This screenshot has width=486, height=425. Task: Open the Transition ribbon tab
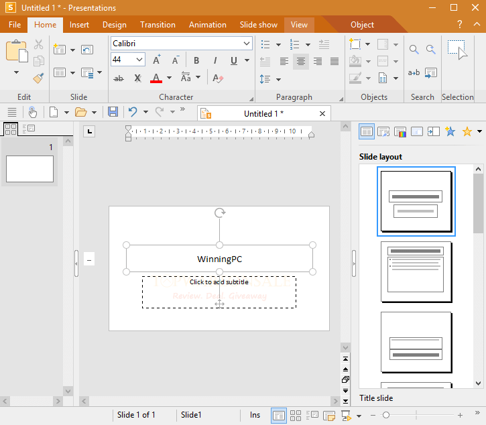(158, 25)
